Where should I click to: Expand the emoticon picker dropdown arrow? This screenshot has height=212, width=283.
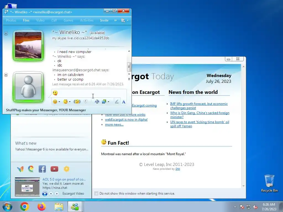[x=59, y=102]
